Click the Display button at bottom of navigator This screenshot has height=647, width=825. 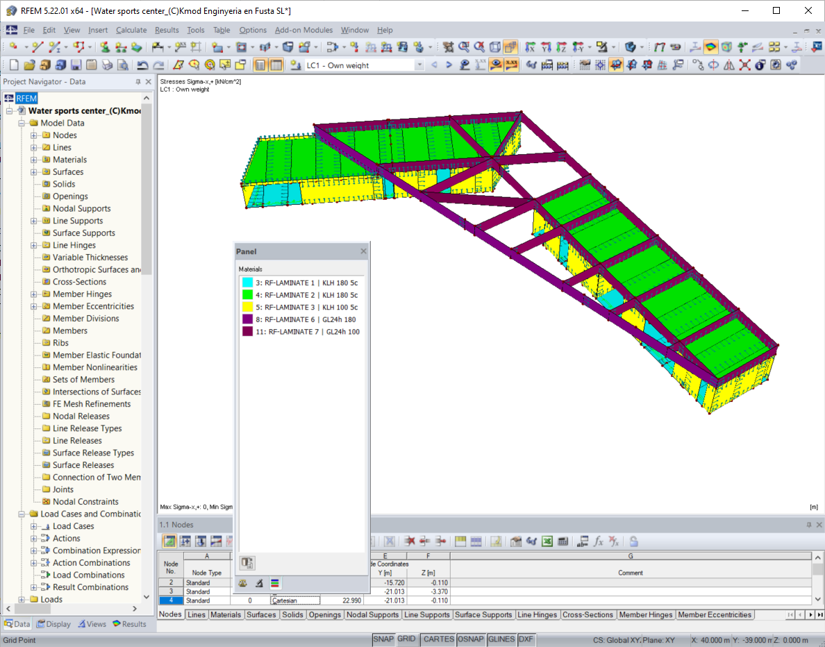(53, 623)
